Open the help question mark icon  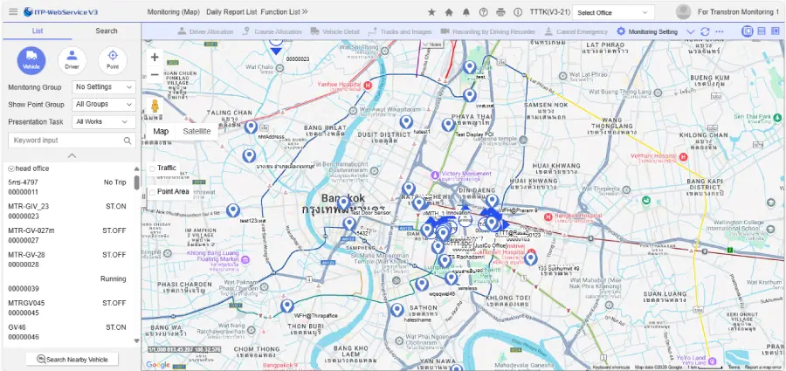(483, 12)
